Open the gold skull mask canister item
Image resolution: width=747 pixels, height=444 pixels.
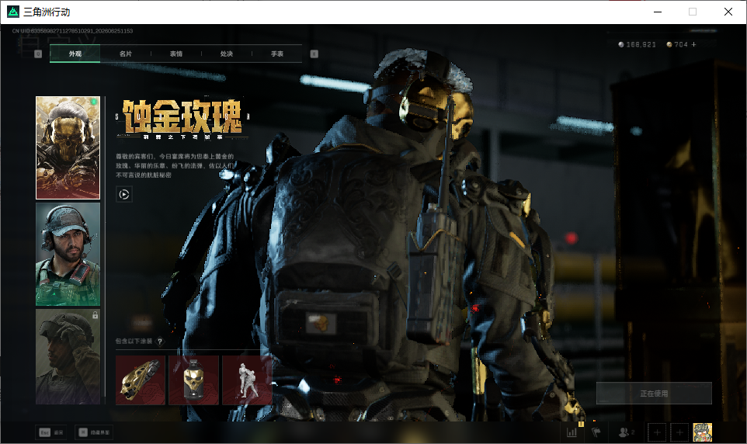tap(193, 380)
